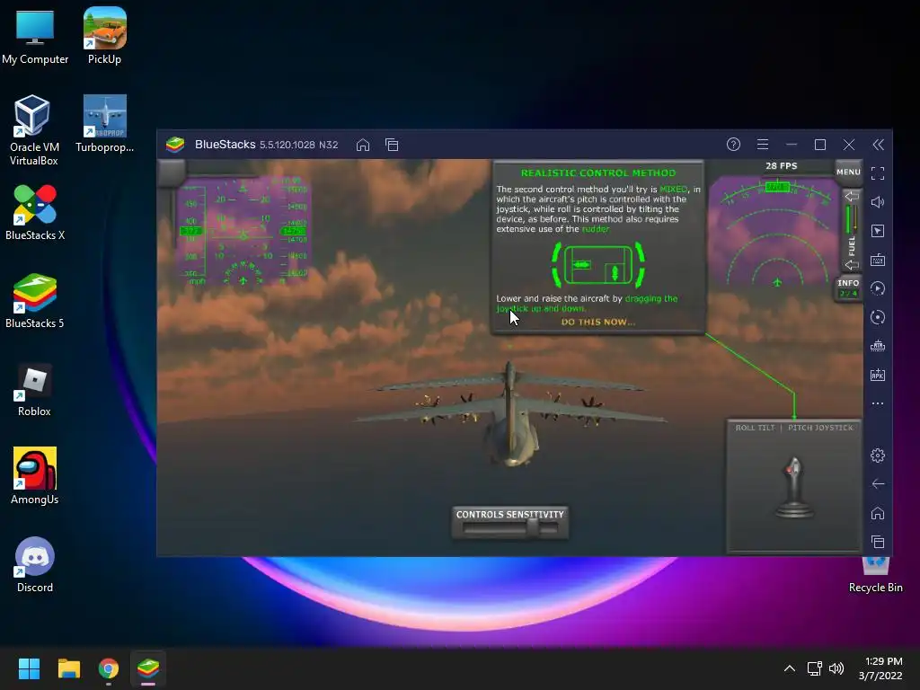This screenshot has width=920, height=690.
Task: Select the Roblox desktop shortcut
Action: tap(34, 390)
